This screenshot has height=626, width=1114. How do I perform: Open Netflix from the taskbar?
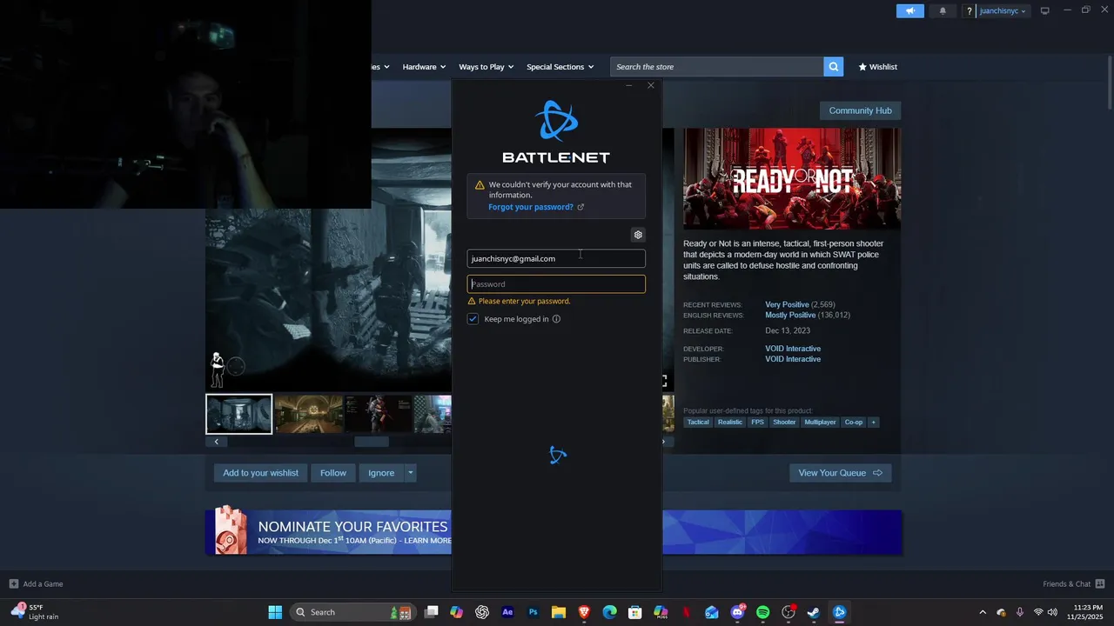pyautogui.click(x=686, y=612)
